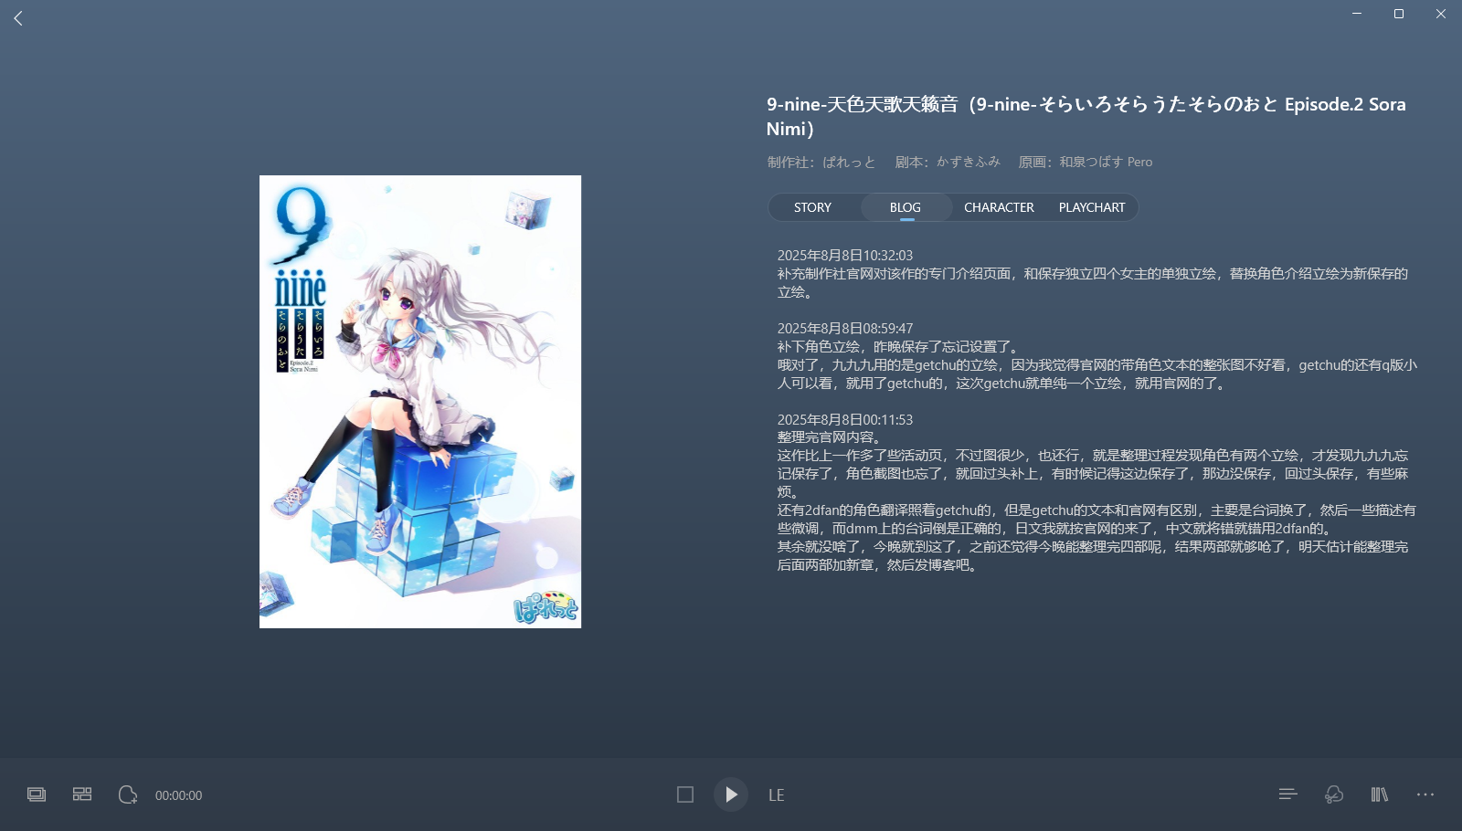Go back with the top-left arrow
1462x831 pixels.
pyautogui.click(x=18, y=18)
